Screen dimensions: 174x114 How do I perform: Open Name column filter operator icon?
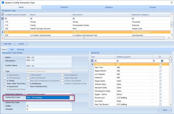click(31, 19)
